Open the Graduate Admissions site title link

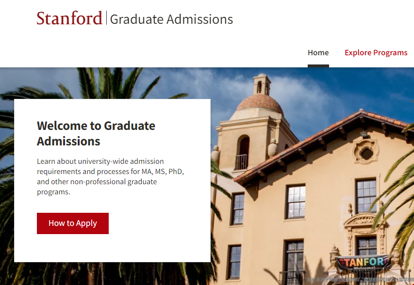tap(171, 19)
